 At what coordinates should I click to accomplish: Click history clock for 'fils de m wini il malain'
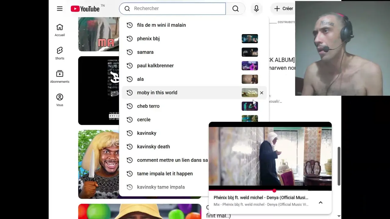point(129,25)
